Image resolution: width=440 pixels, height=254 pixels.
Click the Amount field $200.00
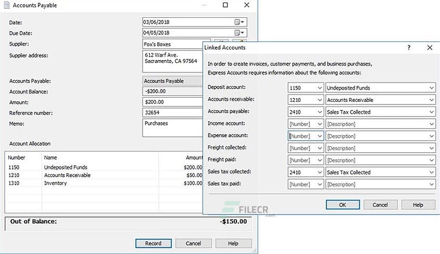click(x=172, y=102)
